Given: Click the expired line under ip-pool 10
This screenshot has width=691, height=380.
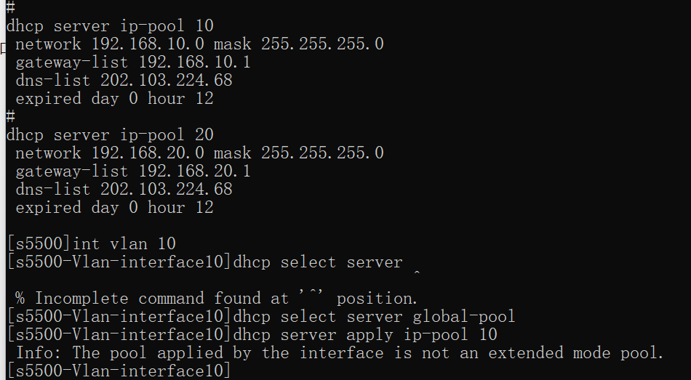Looking at the screenshot, I should 114,99.
